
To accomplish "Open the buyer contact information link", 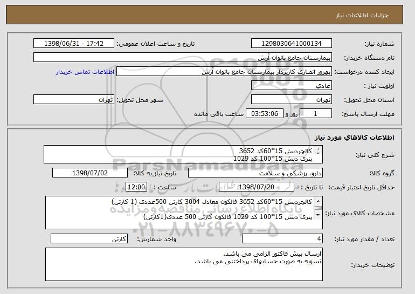I will [85, 72].
